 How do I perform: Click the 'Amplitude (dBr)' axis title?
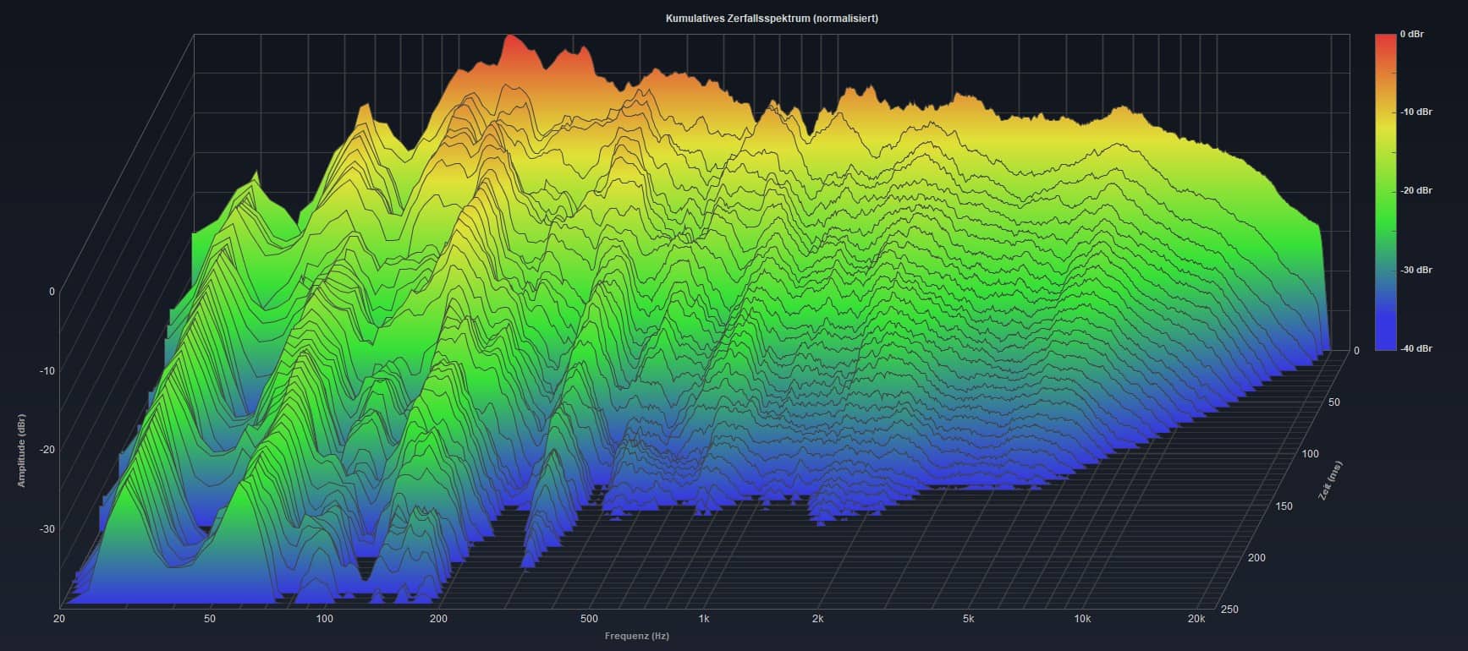(21, 451)
